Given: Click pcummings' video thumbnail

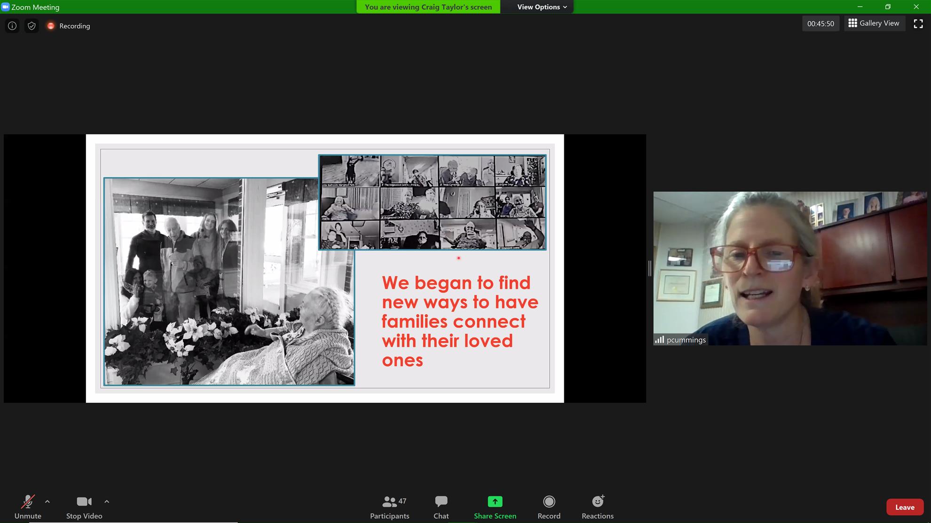Looking at the screenshot, I should 789,268.
